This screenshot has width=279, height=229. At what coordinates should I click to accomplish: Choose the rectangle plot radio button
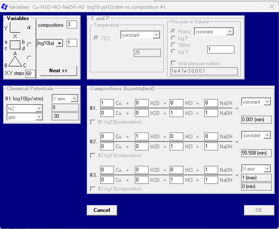(x=29, y=44)
